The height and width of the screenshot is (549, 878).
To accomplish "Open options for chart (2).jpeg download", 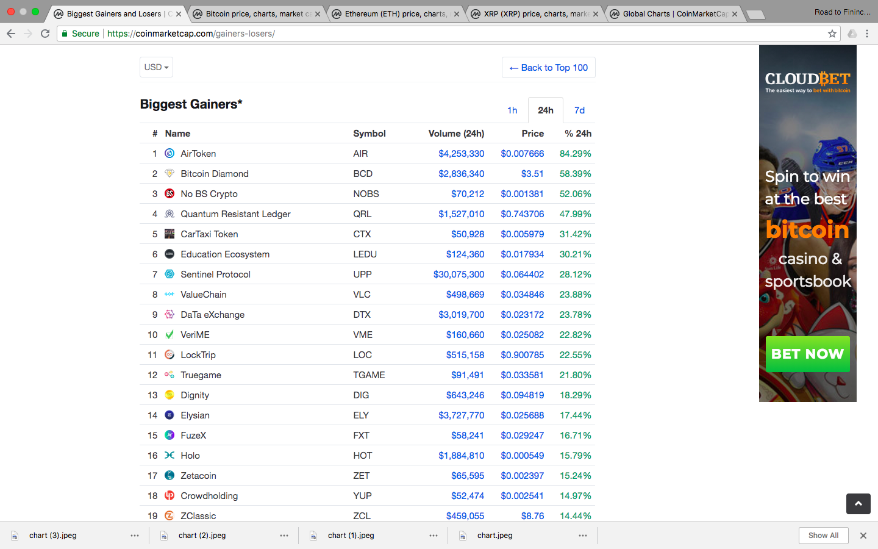I will tap(284, 536).
